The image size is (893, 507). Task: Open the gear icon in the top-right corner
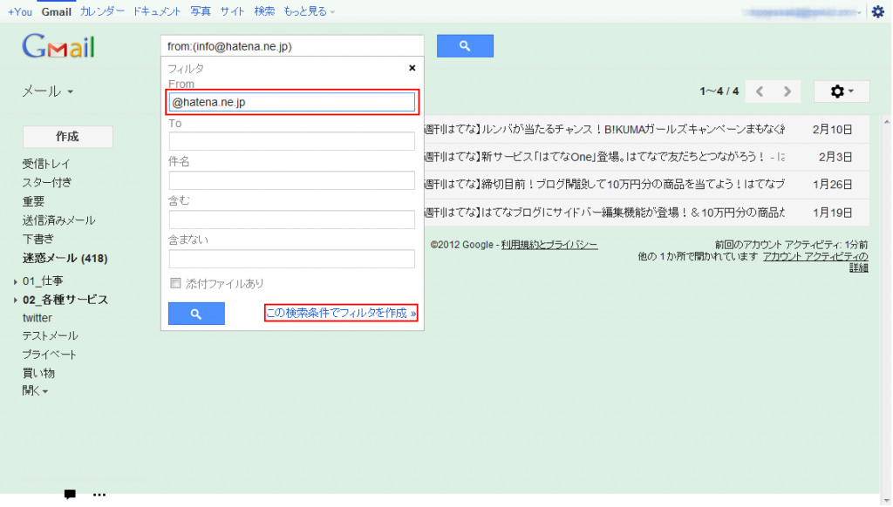tap(879, 11)
